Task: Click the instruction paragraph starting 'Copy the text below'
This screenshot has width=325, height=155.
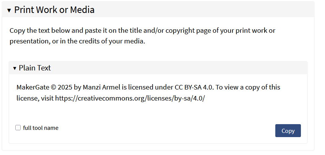Action: [142, 36]
